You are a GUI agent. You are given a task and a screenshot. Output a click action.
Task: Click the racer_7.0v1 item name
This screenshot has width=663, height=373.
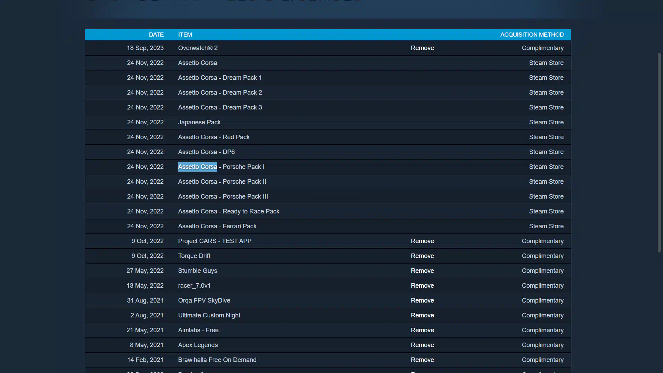click(194, 286)
